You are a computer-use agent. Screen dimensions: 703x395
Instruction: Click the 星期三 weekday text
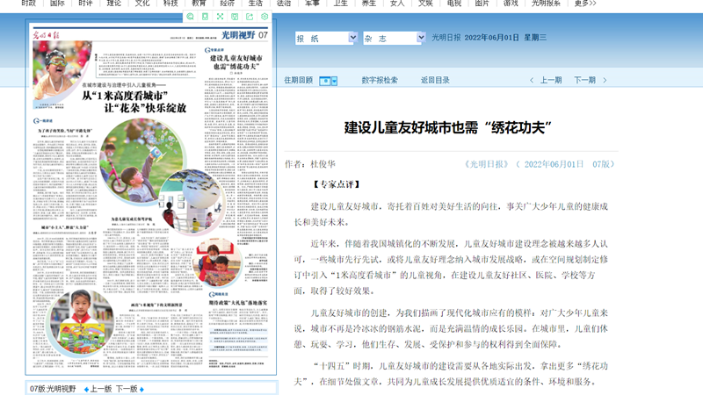[x=535, y=38]
